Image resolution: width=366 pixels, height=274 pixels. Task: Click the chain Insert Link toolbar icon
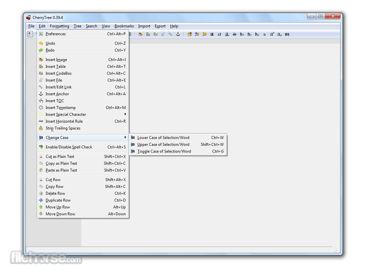(x=170, y=34)
